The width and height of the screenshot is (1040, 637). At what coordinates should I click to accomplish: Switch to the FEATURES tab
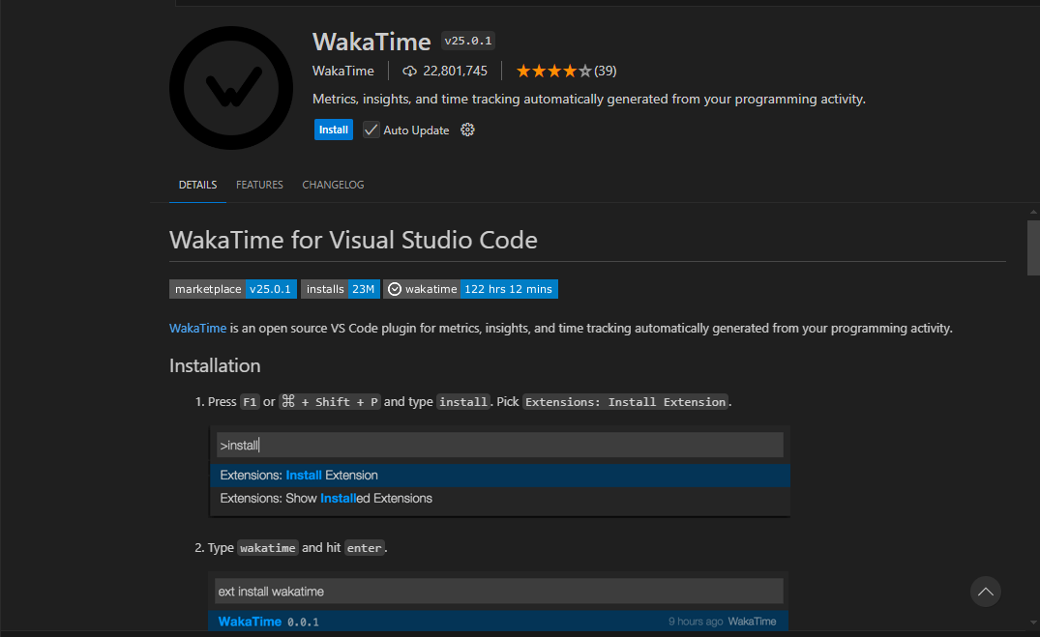pyautogui.click(x=259, y=185)
